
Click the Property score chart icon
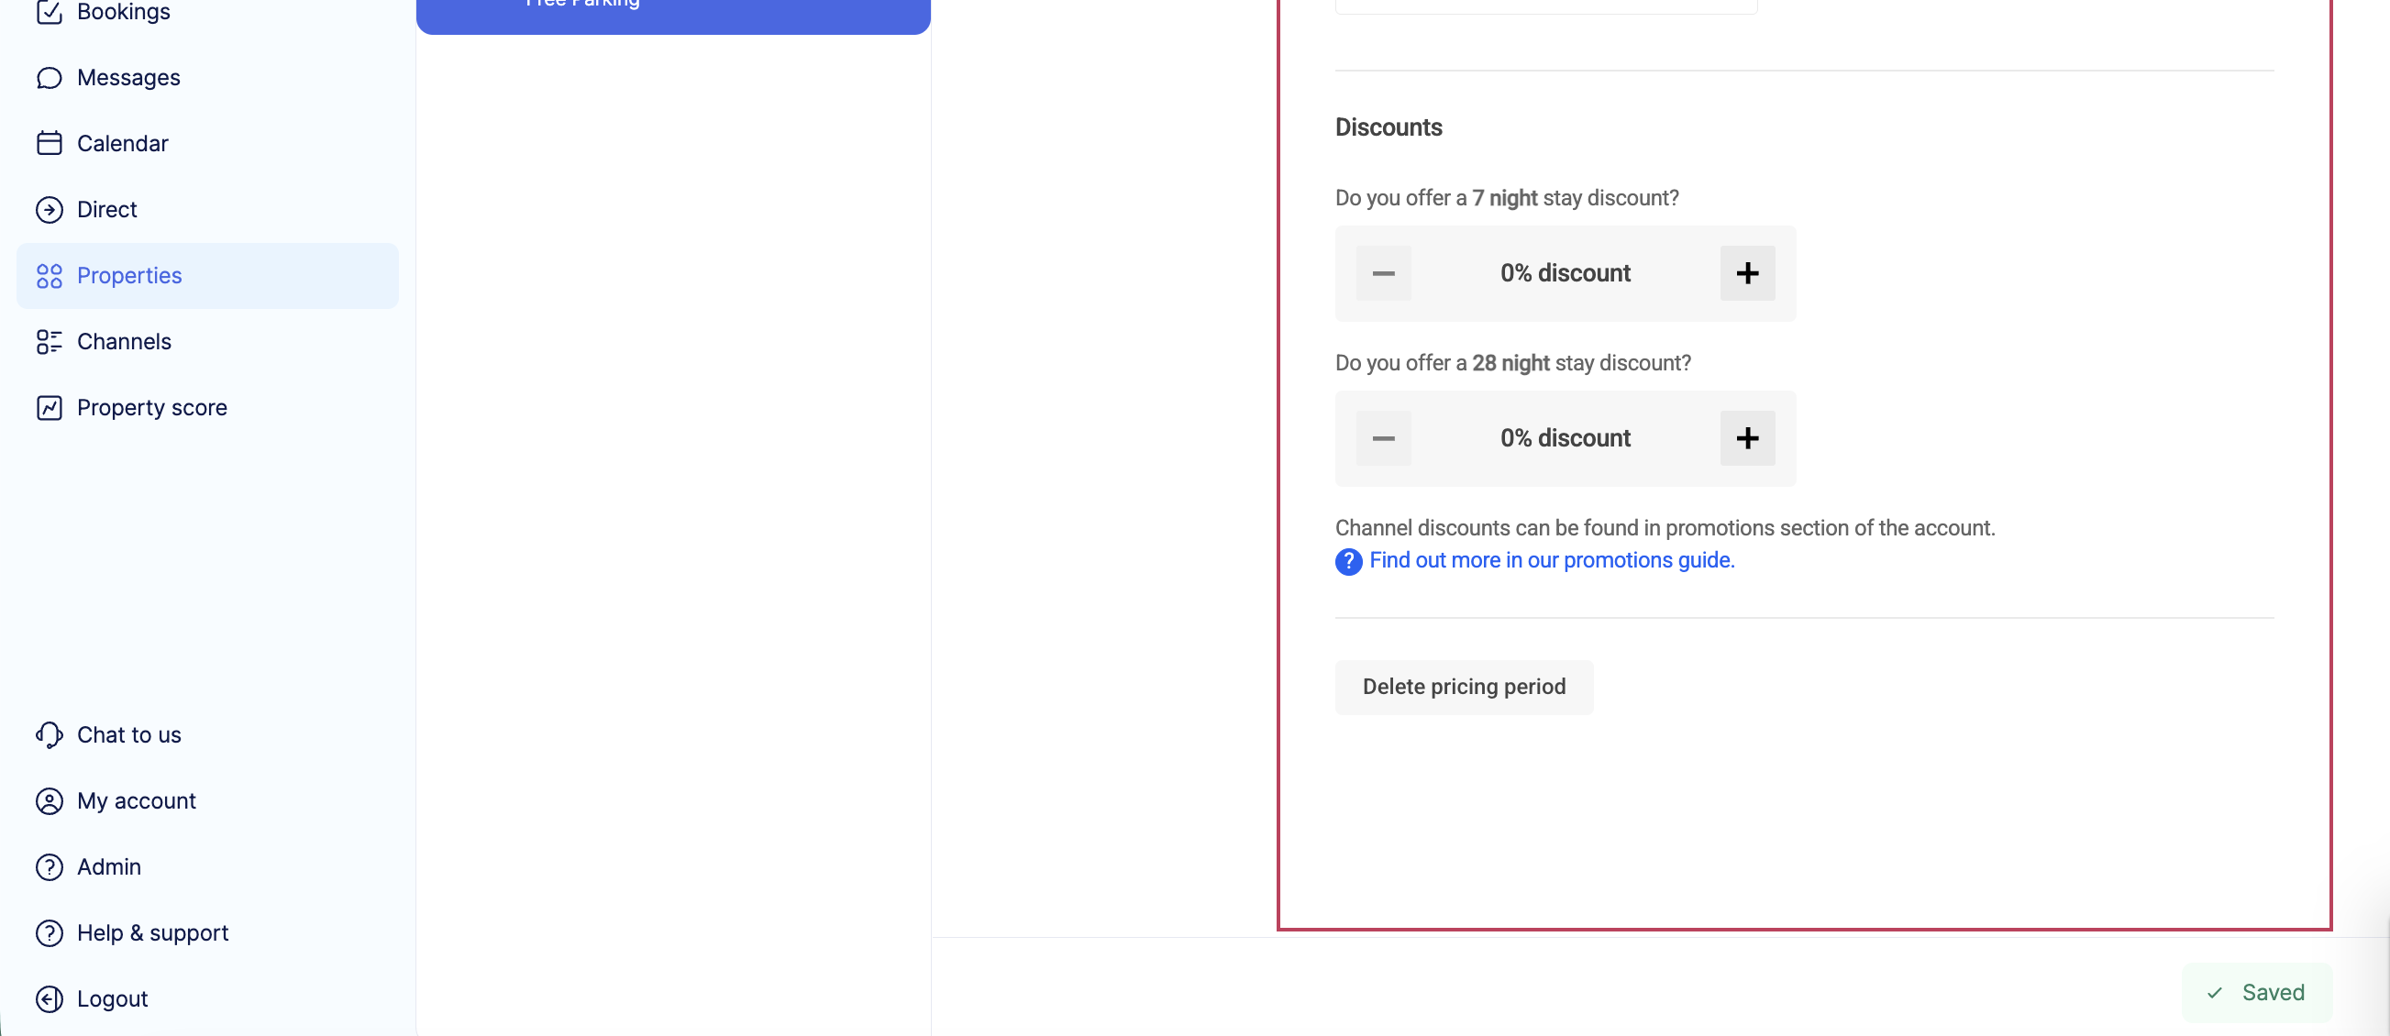point(50,407)
